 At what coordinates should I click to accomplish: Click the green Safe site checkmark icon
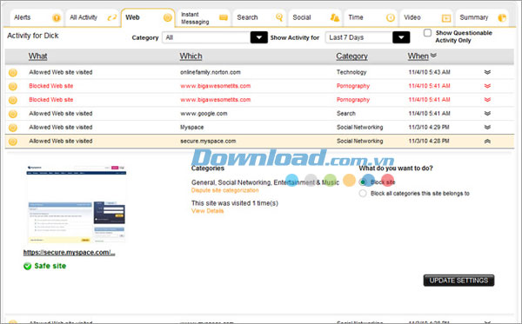tap(27, 266)
